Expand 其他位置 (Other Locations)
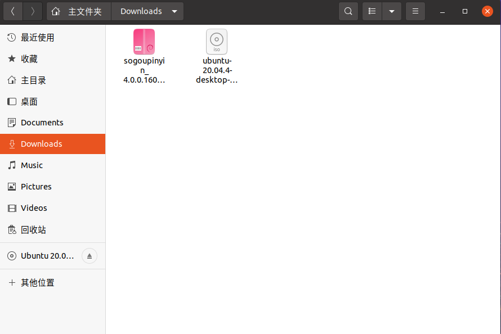This screenshot has width=501, height=334. click(x=35, y=282)
